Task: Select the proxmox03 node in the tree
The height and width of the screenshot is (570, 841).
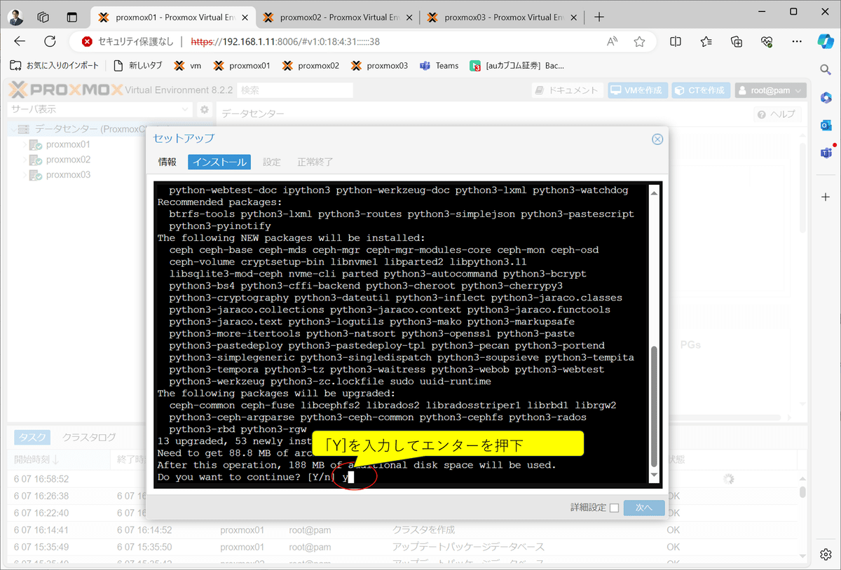Action: click(68, 175)
